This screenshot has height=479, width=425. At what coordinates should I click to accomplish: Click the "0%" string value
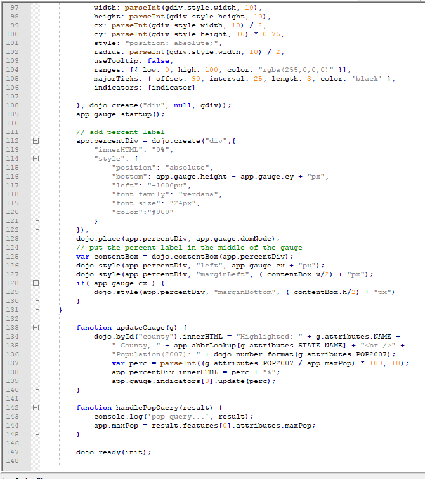160,150
